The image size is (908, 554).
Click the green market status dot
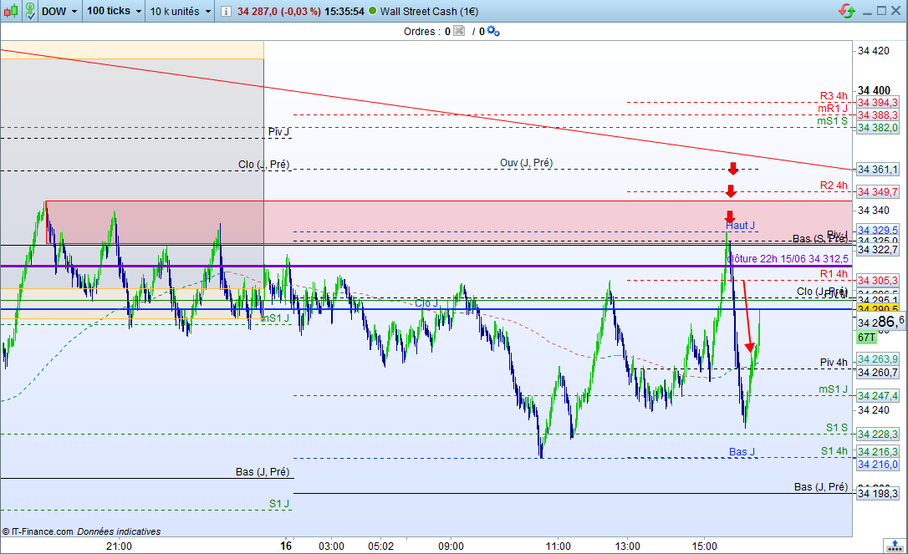pos(372,11)
